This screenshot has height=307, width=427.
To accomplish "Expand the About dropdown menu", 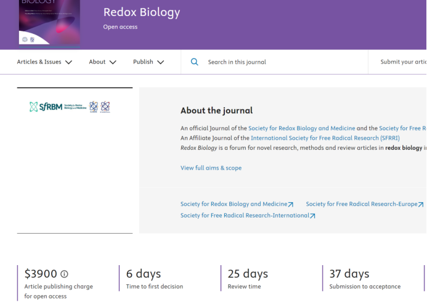I will [102, 62].
